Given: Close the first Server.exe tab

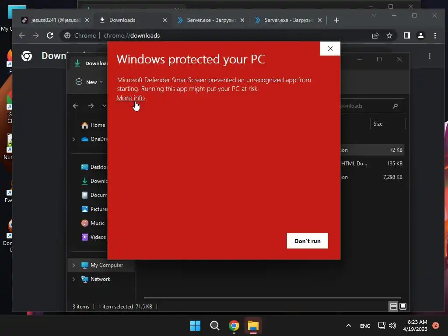Looking at the screenshot, I should point(242,20).
